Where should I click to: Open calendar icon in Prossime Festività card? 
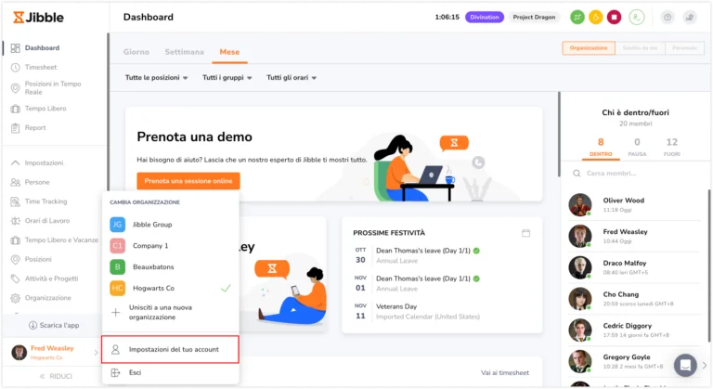[525, 233]
